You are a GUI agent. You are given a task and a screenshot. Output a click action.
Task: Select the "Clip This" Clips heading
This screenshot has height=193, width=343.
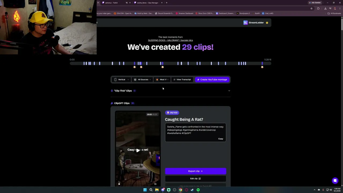[123, 91]
